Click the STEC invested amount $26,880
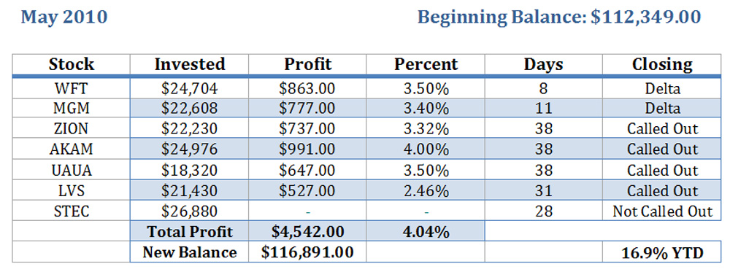The image size is (730, 272). pyautogui.click(x=190, y=211)
